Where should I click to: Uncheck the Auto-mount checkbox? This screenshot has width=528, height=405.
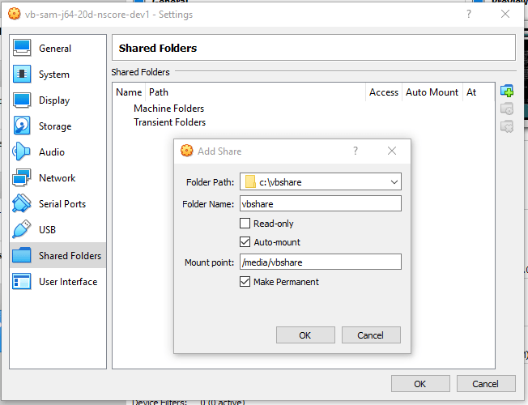pyautogui.click(x=245, y=241)
